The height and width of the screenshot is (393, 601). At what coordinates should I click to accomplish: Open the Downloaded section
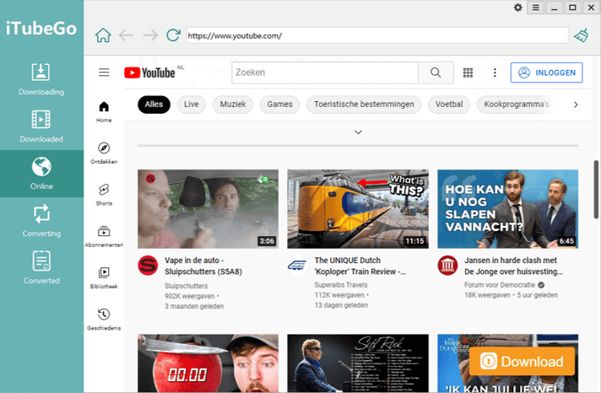[x=41, y=127]
